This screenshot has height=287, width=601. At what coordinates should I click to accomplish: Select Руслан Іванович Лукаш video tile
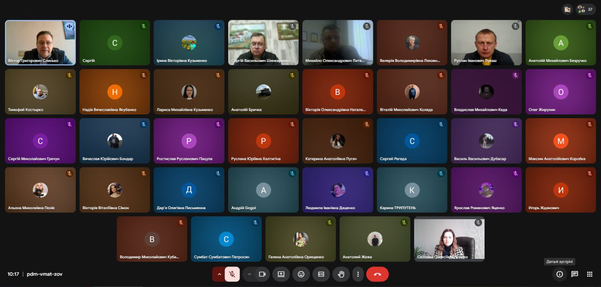coord(486,42)
